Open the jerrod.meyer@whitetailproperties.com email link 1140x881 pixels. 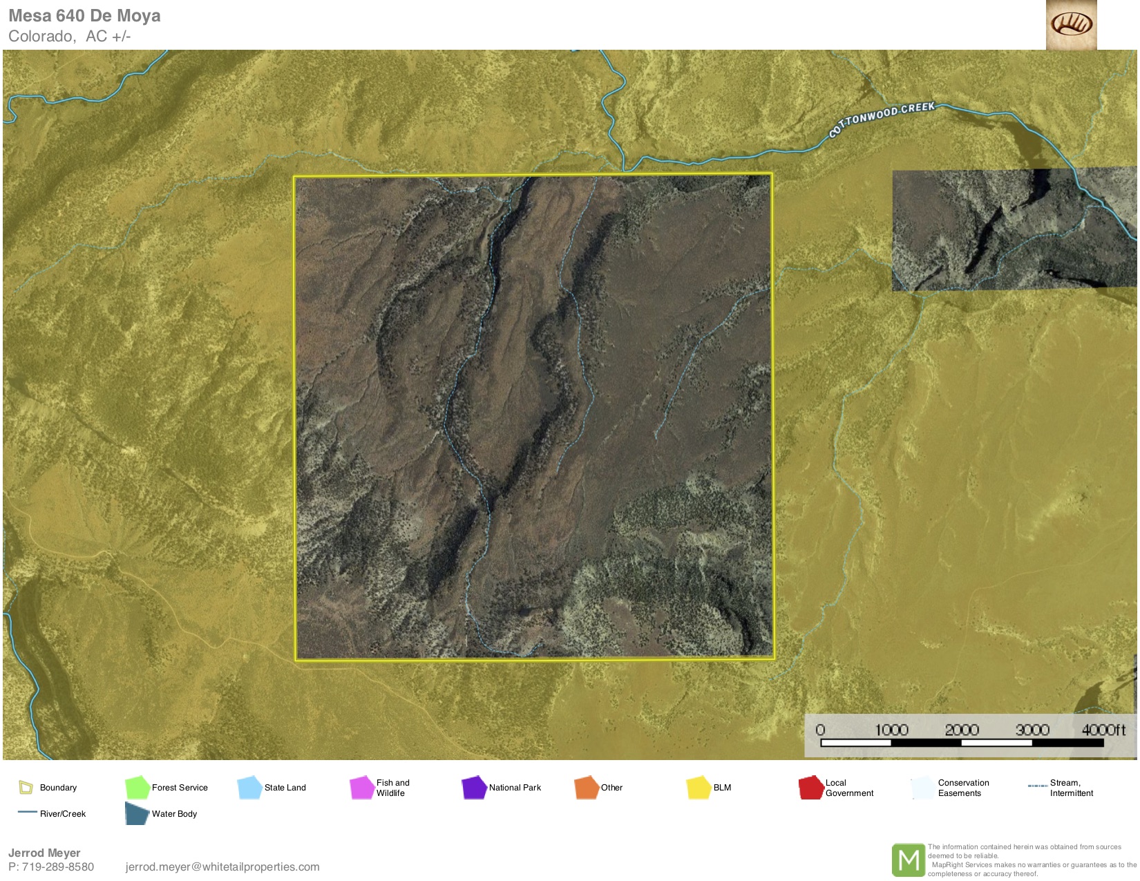point(222,866)
